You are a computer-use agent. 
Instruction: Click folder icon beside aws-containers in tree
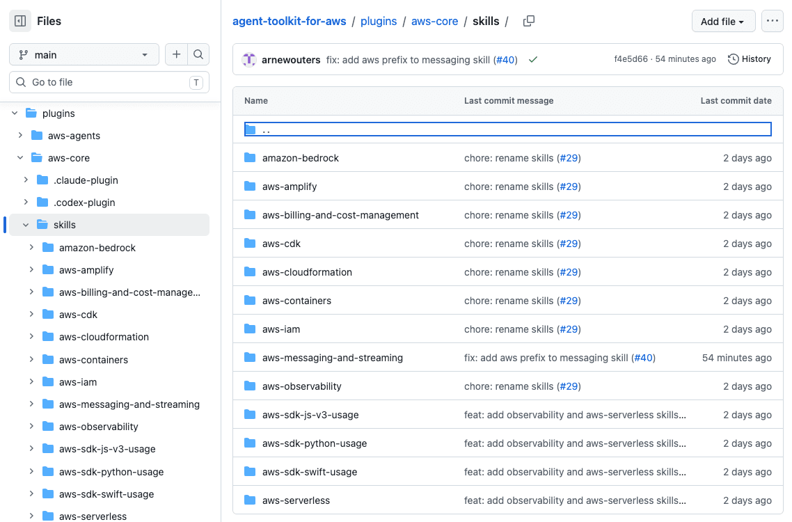(48, 360)
